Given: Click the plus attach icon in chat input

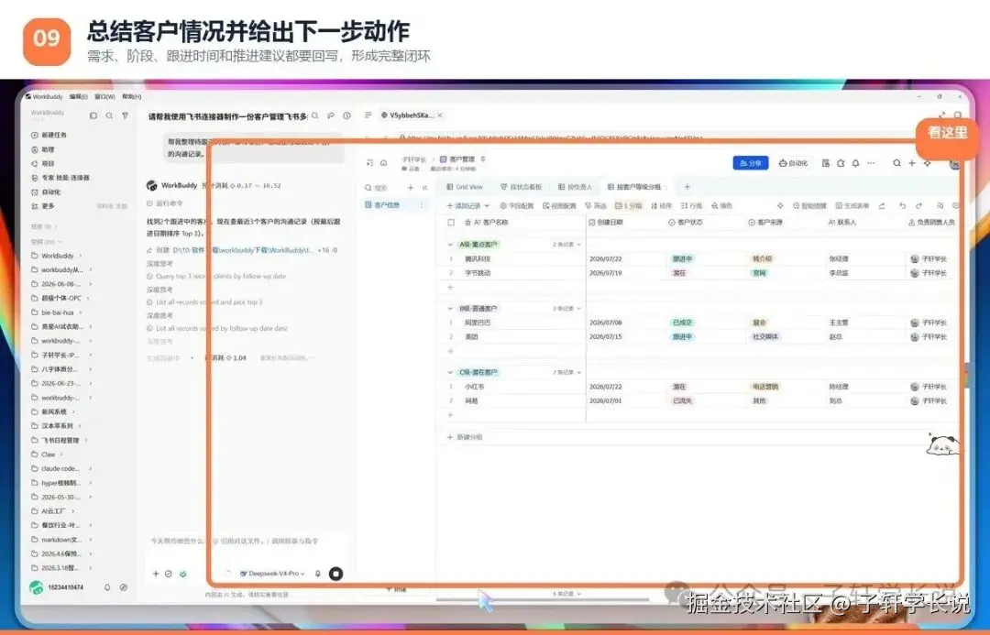Looking at the screenshot, I should (x=156, y=574).
